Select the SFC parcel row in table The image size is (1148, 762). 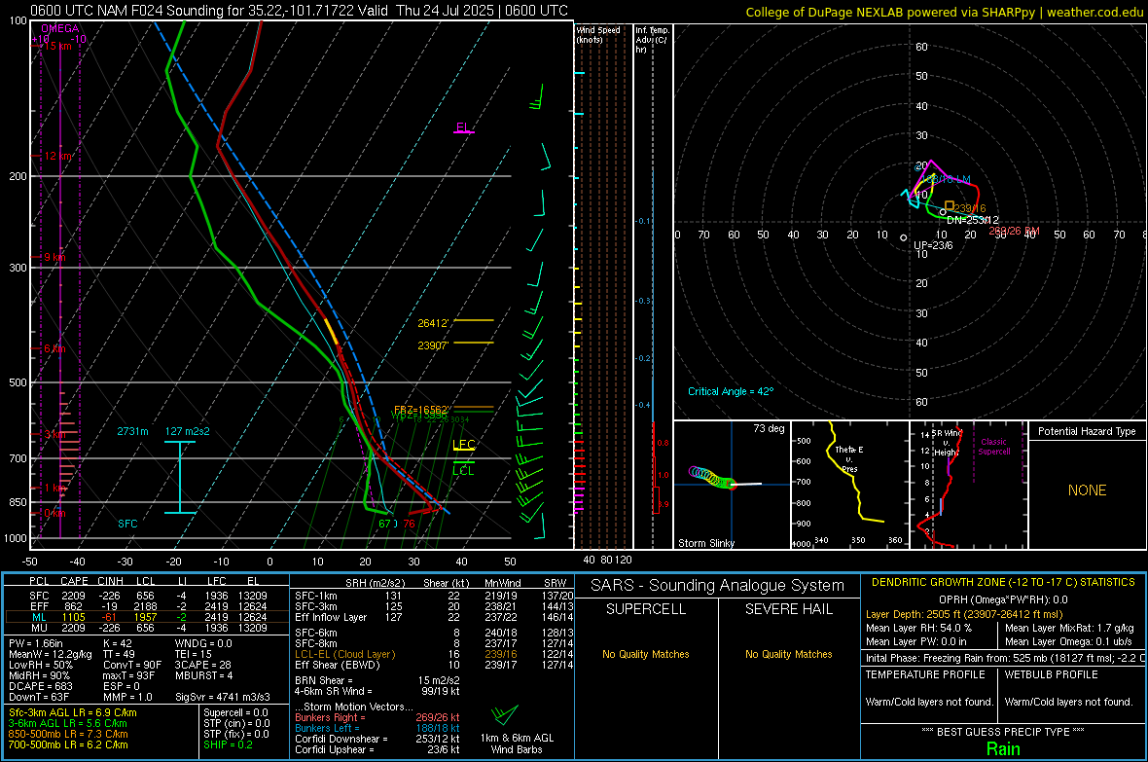coord(147,596)
